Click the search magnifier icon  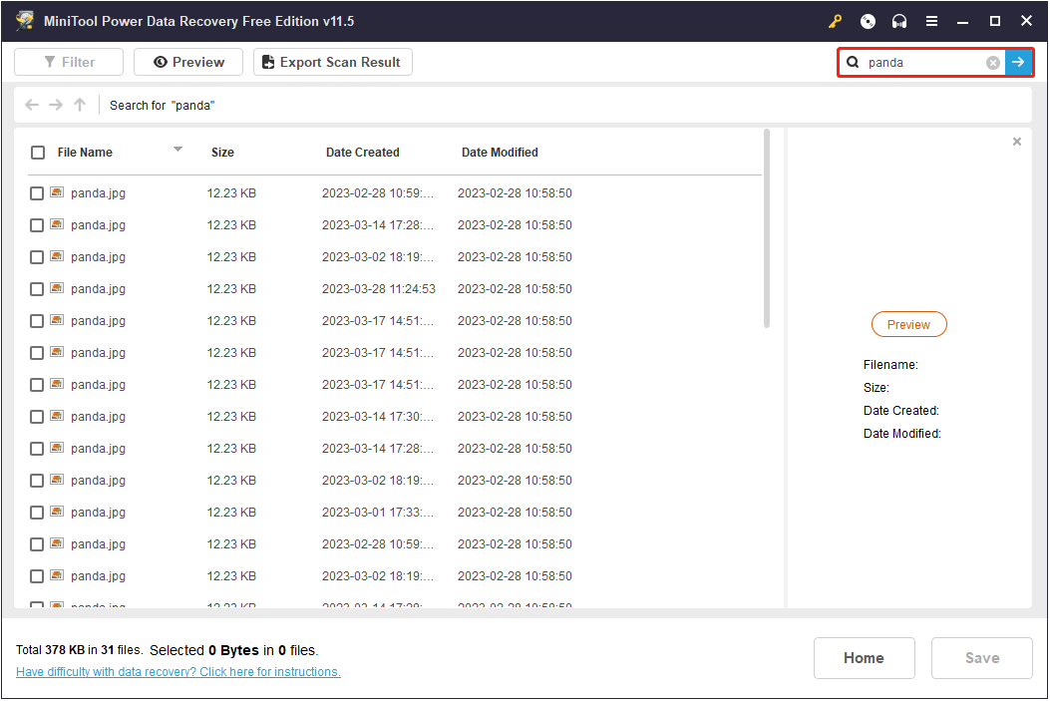click(x=856, y=62)
